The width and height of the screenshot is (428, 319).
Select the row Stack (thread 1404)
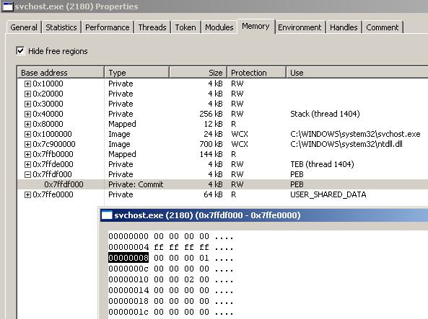pyautogui.click(x=222, y=114)
